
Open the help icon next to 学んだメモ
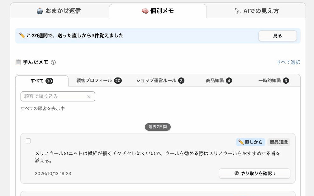coord(53,63)
